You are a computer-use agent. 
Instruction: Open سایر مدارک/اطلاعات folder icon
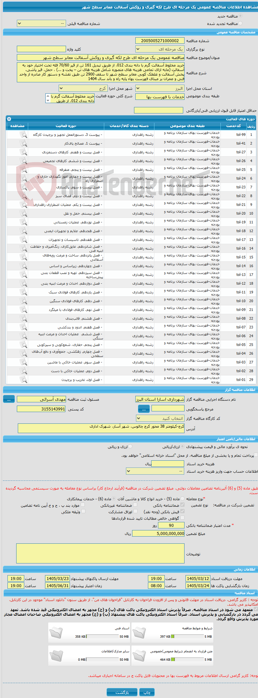[x=56, y=655]
